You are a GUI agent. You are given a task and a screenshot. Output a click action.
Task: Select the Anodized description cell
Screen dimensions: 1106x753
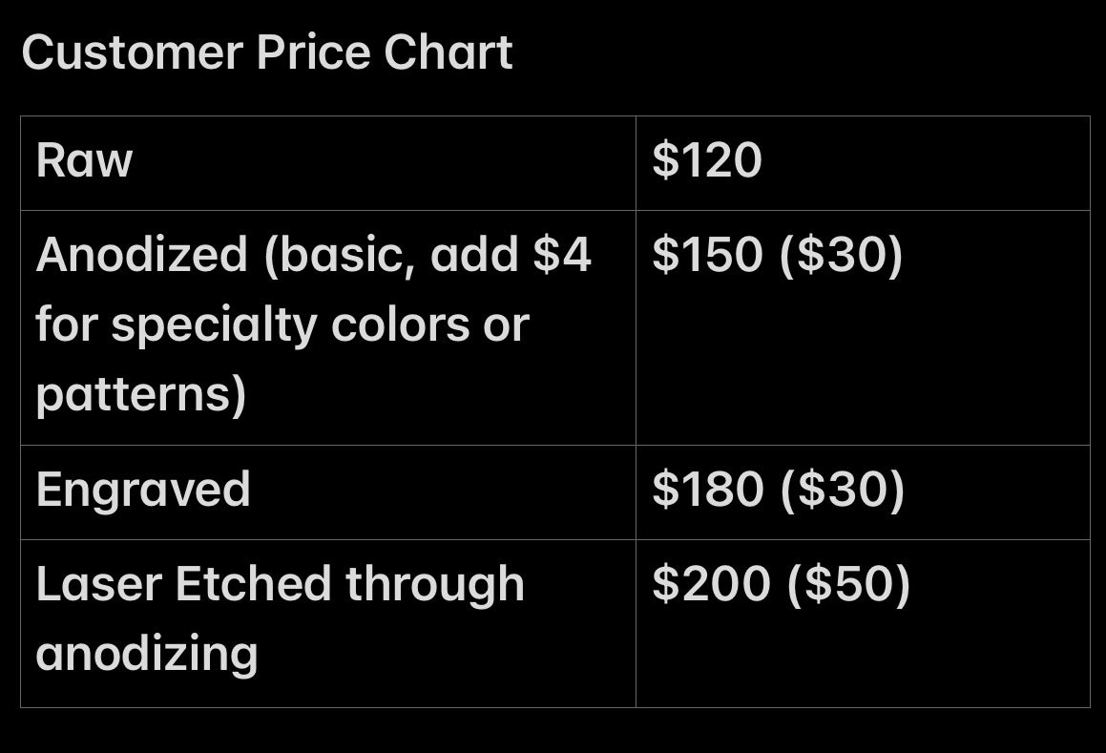[328, 327]
